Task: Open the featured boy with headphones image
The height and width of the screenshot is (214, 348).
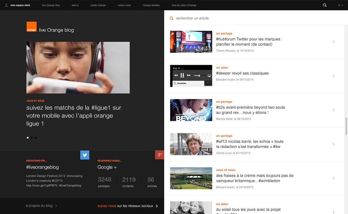Action: [x=78, y=68]
